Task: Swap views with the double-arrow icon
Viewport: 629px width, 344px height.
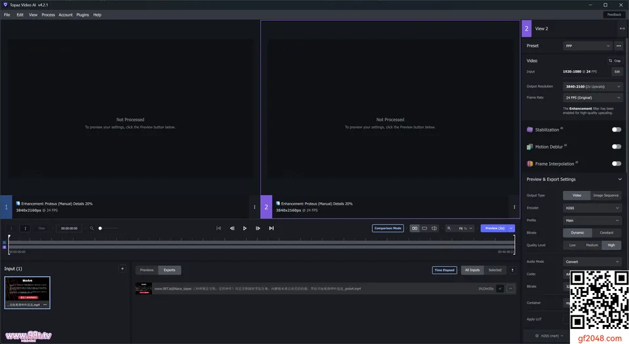Action: 622,29
